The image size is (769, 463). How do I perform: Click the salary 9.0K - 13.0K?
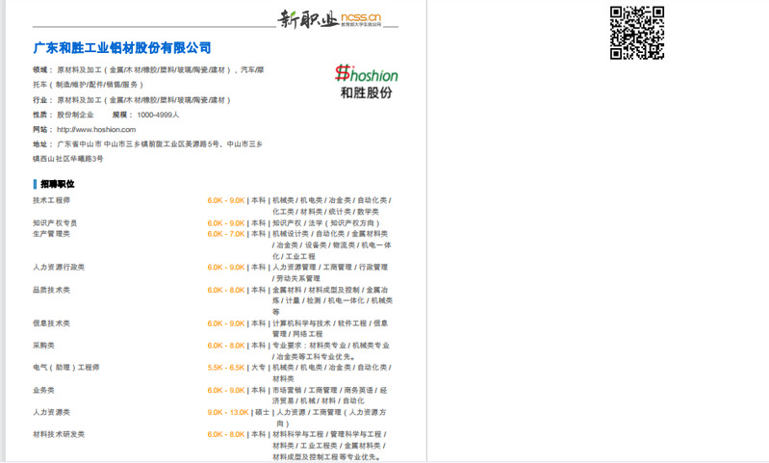click(x=228, y=412)
